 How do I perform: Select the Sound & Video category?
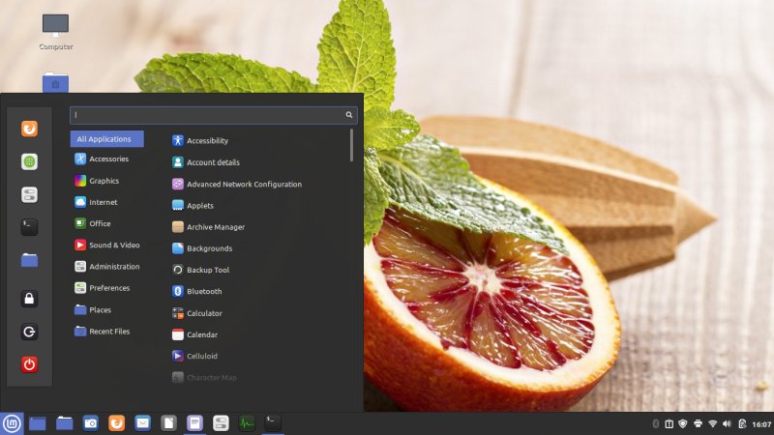tap(114, 245)
